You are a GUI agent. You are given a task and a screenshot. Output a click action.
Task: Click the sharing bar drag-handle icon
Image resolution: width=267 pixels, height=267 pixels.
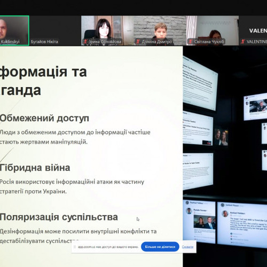click(75, 247)
